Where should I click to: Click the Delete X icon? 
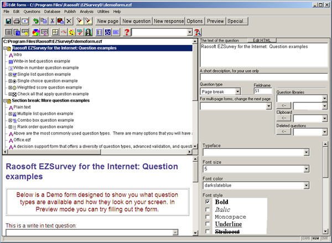click(x=69, y=21)
